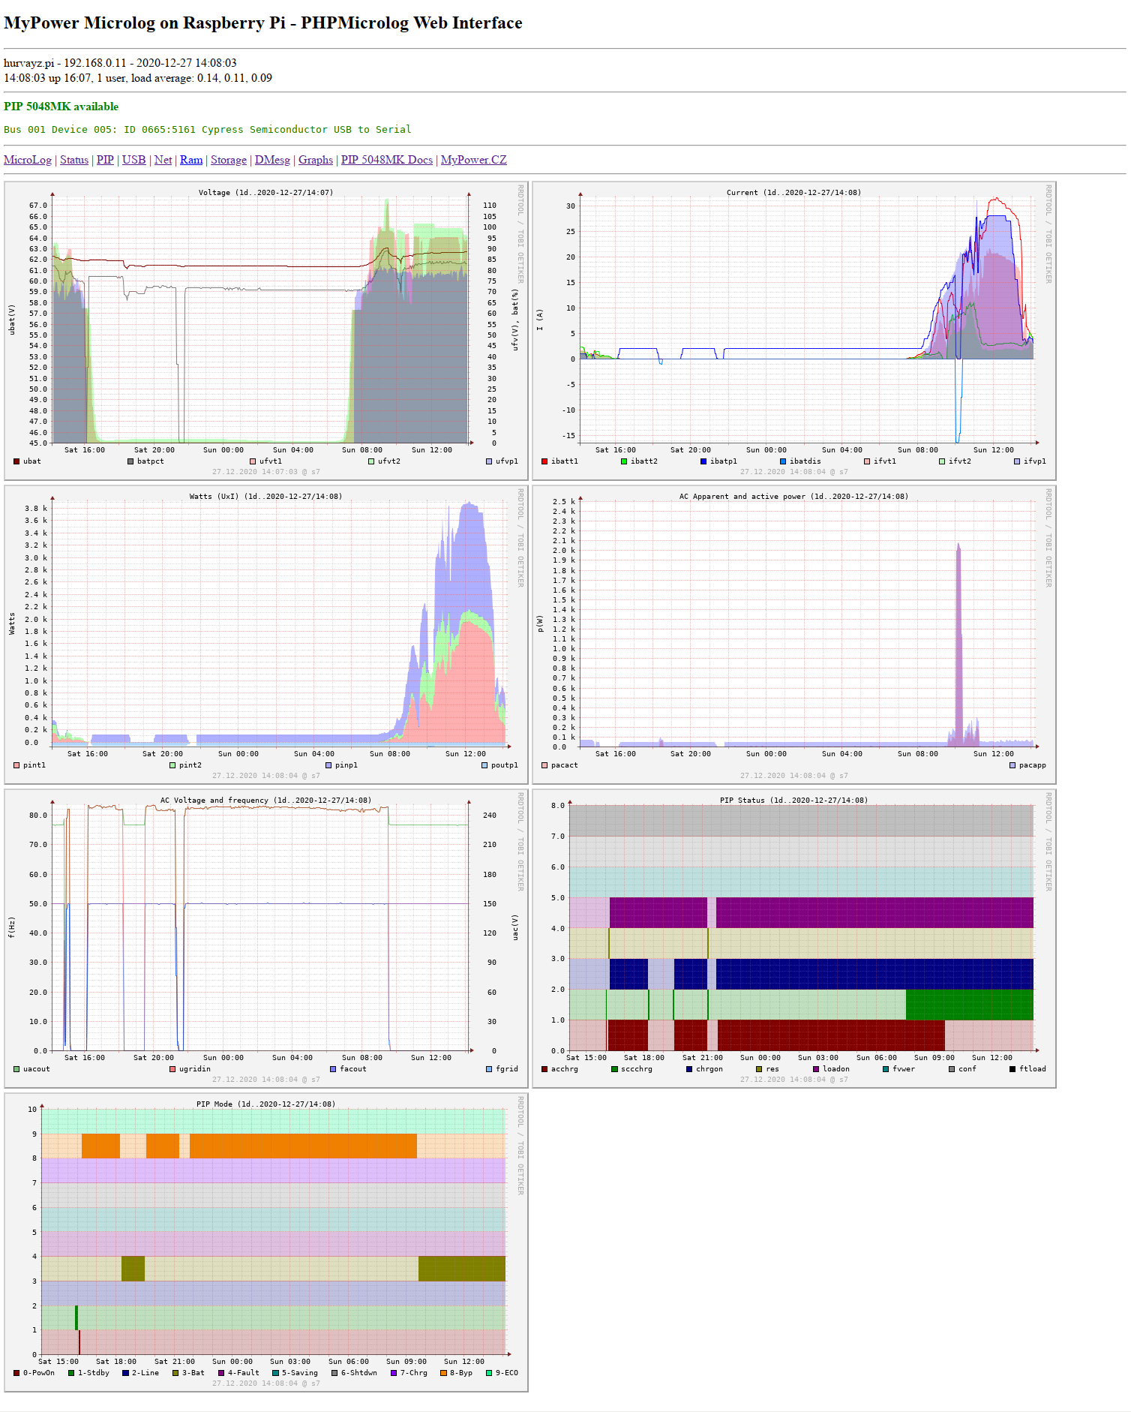Screen dimensions: 1131x1412
Task: Click the orange 8-Byp legend swatch
Action: (x=443, y=1373)
